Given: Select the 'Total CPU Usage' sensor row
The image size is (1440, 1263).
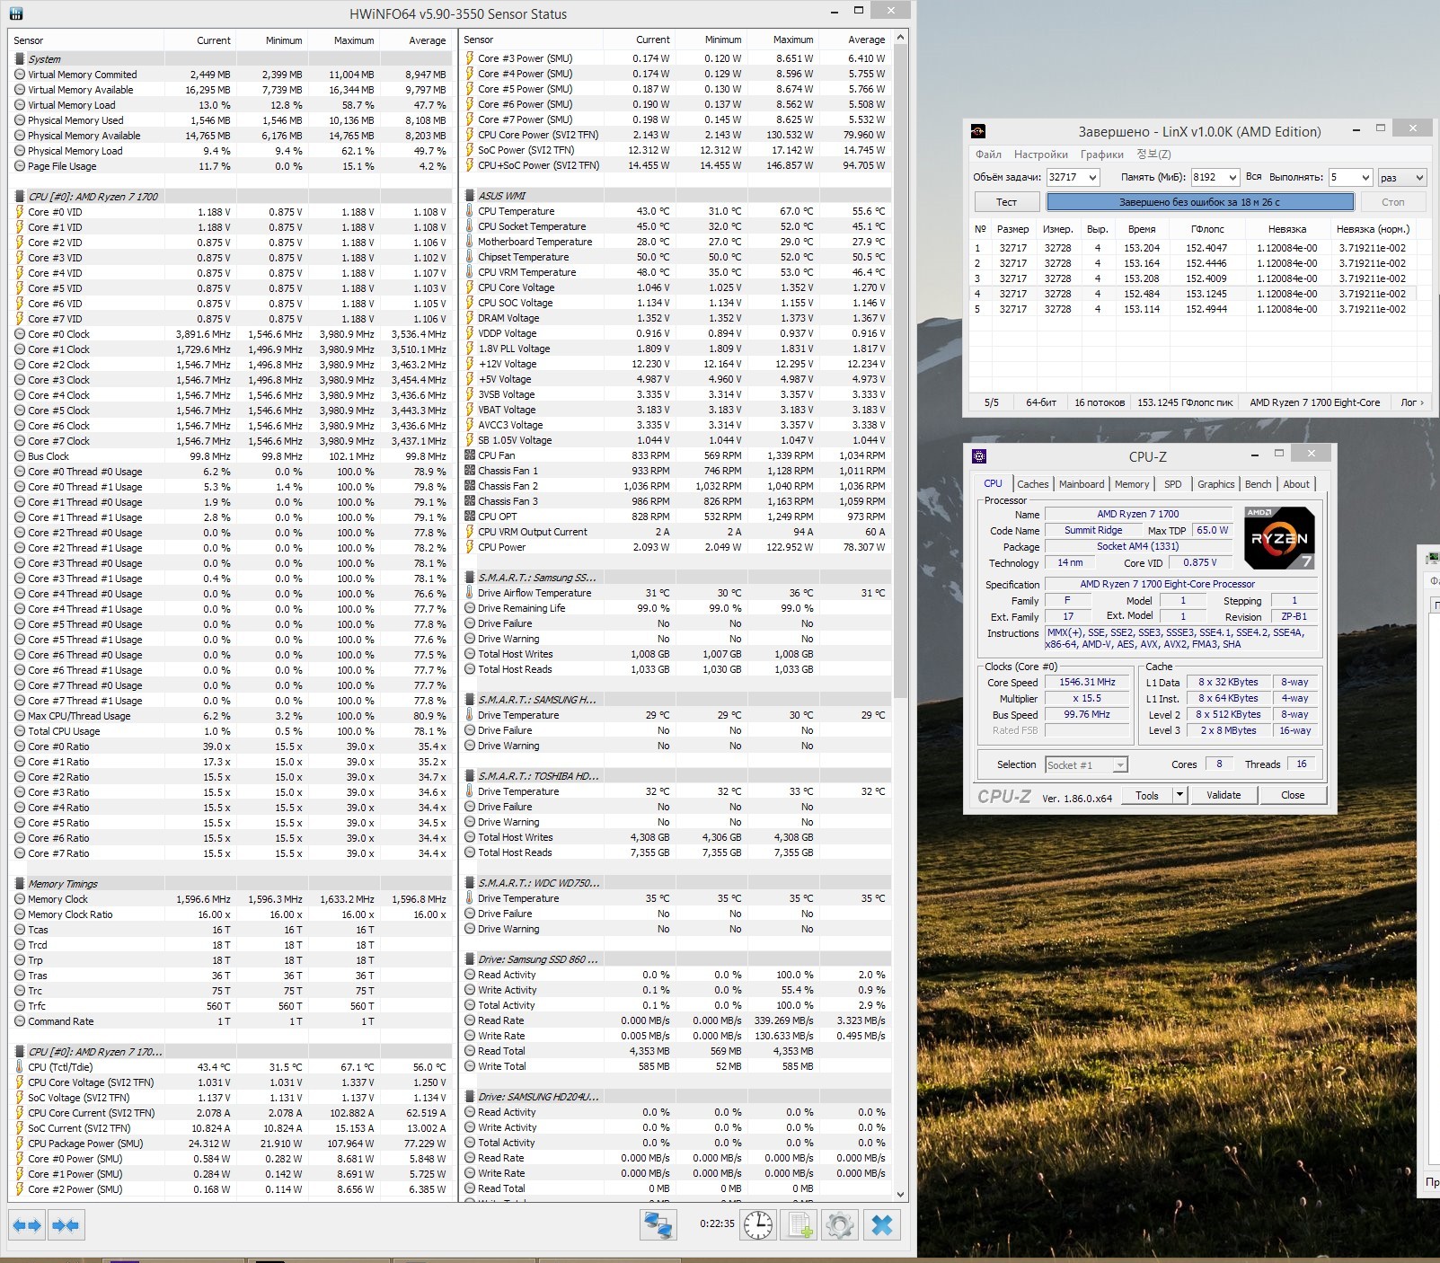Looking at the screenshot, I should [x=230, y=731].
